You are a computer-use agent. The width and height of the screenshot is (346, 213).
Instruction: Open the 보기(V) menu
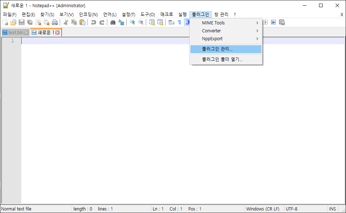(66, 14)
